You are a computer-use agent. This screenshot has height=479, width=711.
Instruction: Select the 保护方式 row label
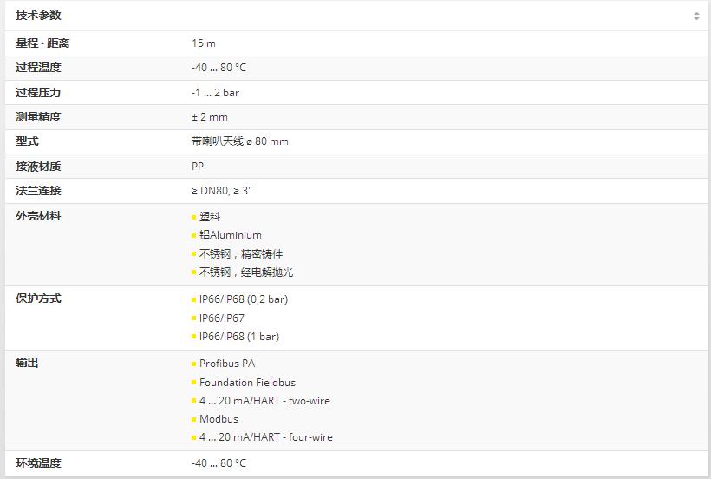pos(38,299)
